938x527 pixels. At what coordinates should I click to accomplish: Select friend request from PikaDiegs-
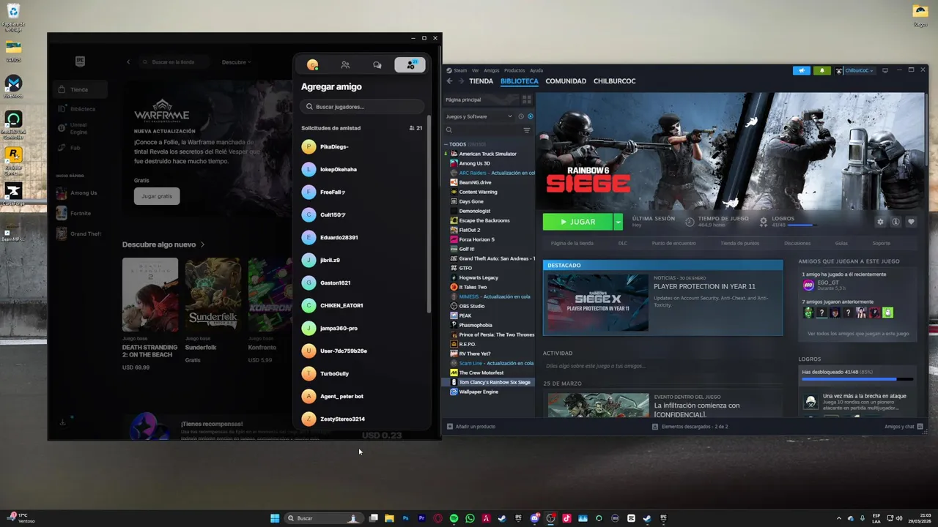coord(363,146)
